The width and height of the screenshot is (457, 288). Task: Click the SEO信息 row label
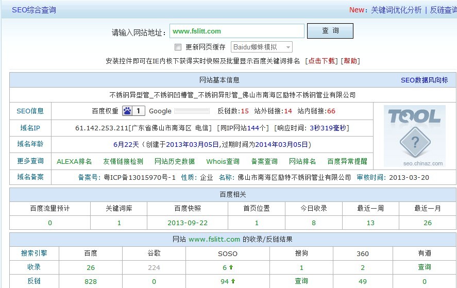point(30,111)
